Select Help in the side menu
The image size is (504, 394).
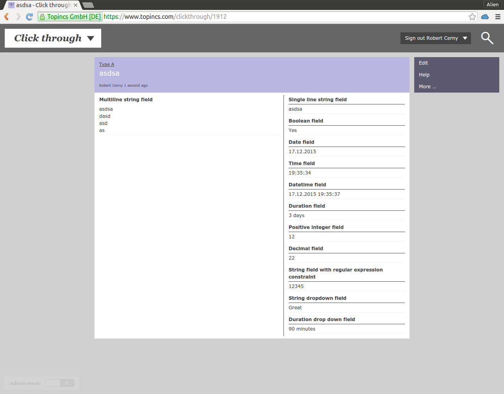tap(424, 75)
